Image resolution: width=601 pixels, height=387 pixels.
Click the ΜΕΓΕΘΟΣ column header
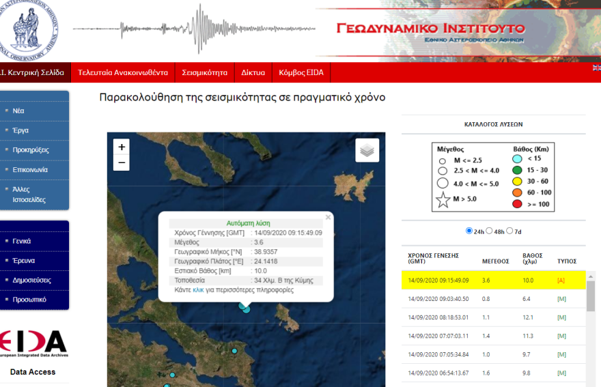[495, 261]
